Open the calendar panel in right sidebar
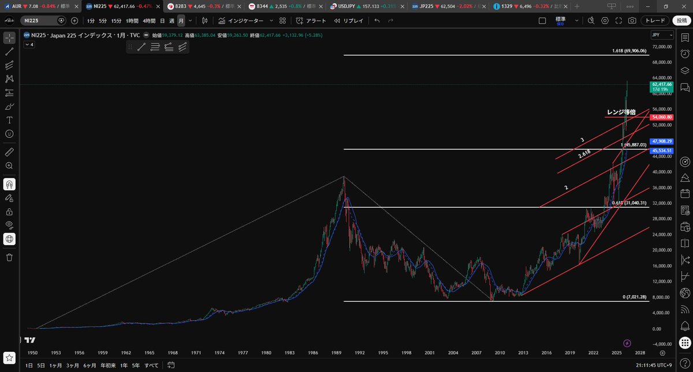693x372 pixels. coord(685,194)
